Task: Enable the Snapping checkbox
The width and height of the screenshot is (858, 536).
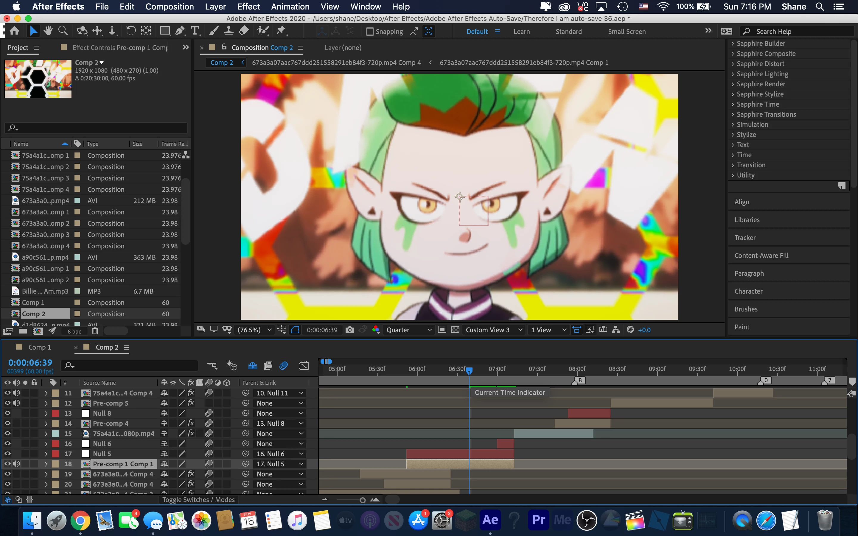Action: (370, 32)
